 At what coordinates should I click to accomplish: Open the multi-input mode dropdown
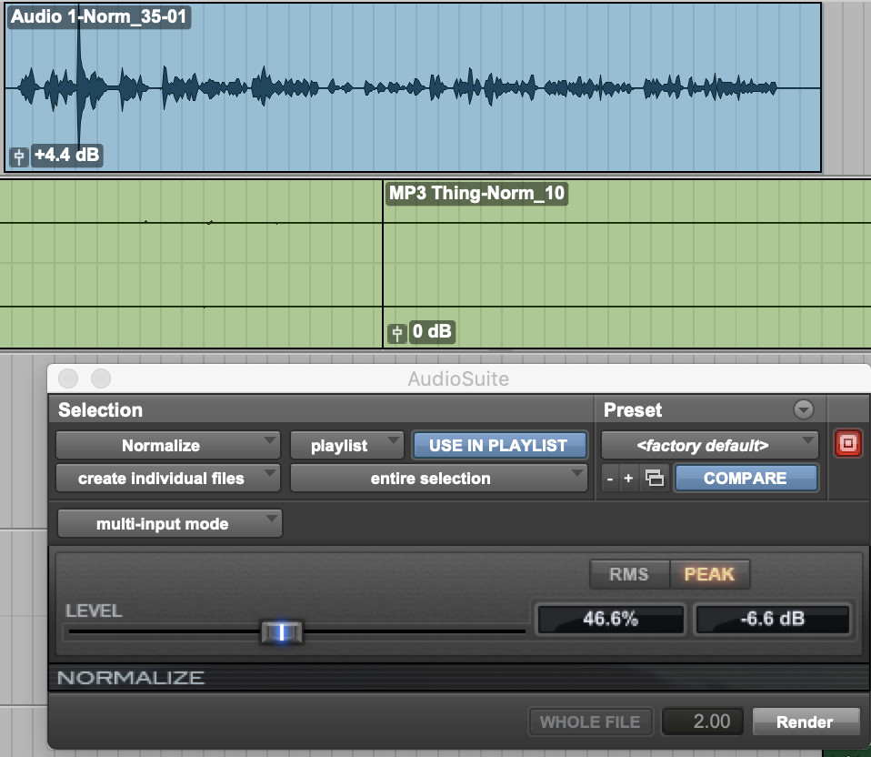(169, 524)
